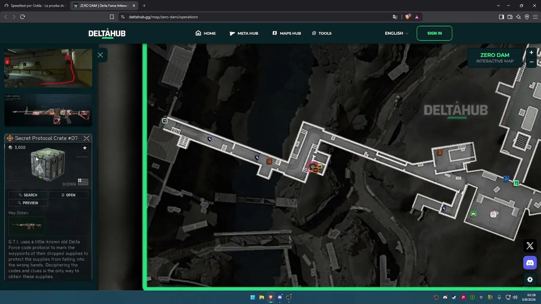
Task: Click the Open button on the crate card
Action: 68,195
